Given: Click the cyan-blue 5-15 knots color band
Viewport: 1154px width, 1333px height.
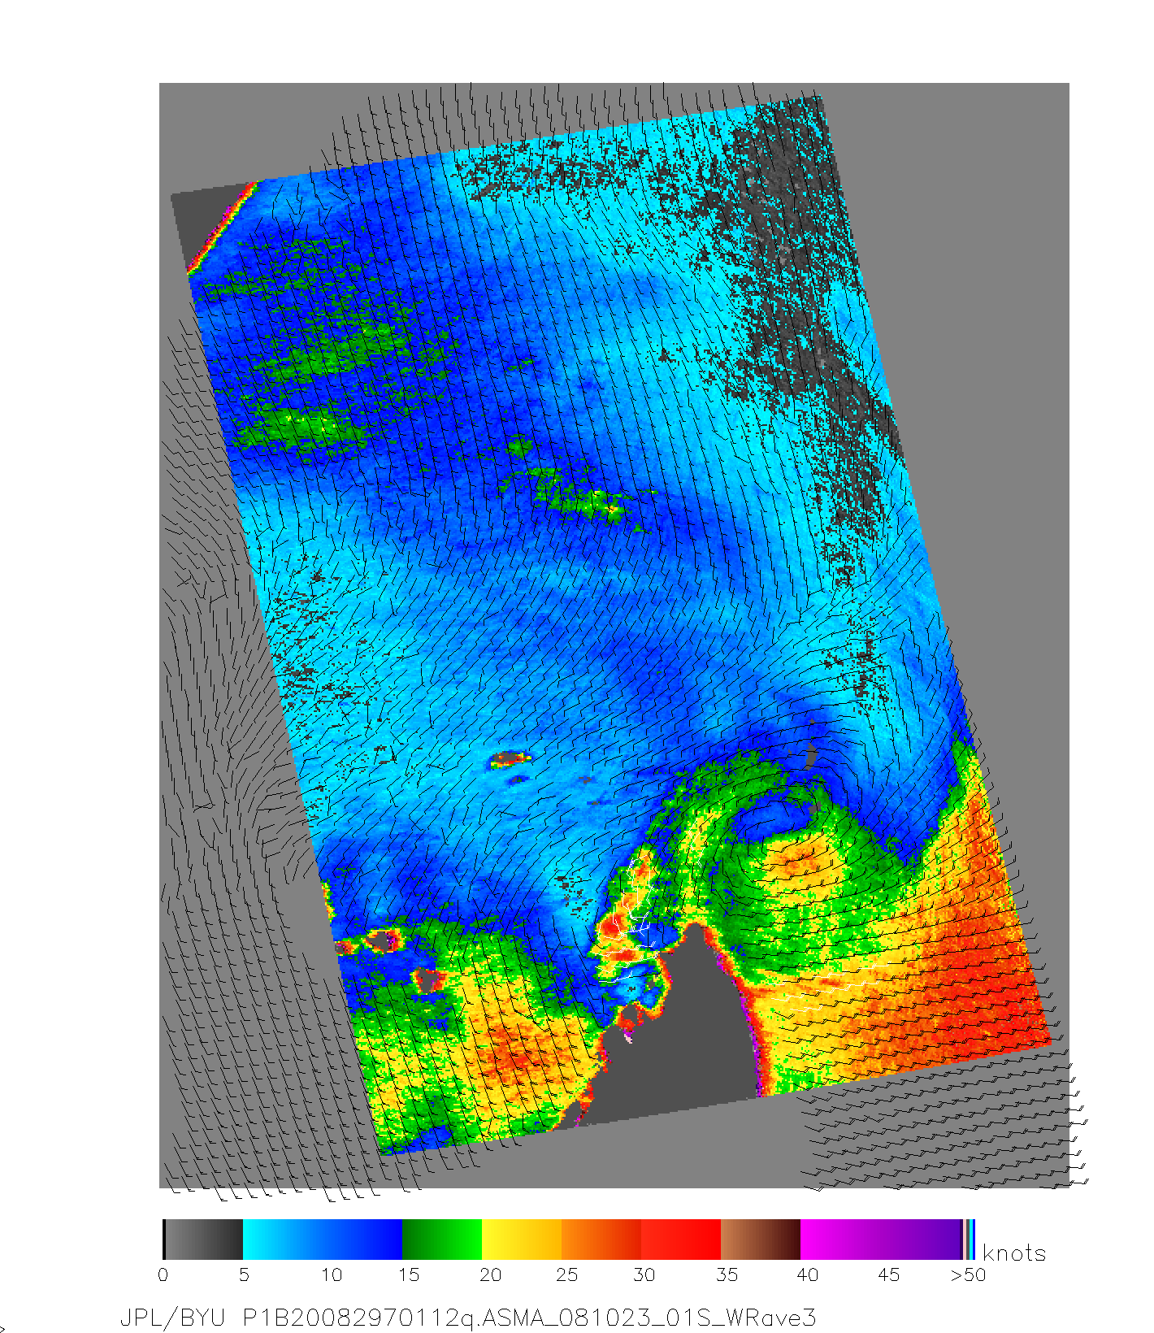Looking at the screenshot, I should click(x=323, y=1240).
